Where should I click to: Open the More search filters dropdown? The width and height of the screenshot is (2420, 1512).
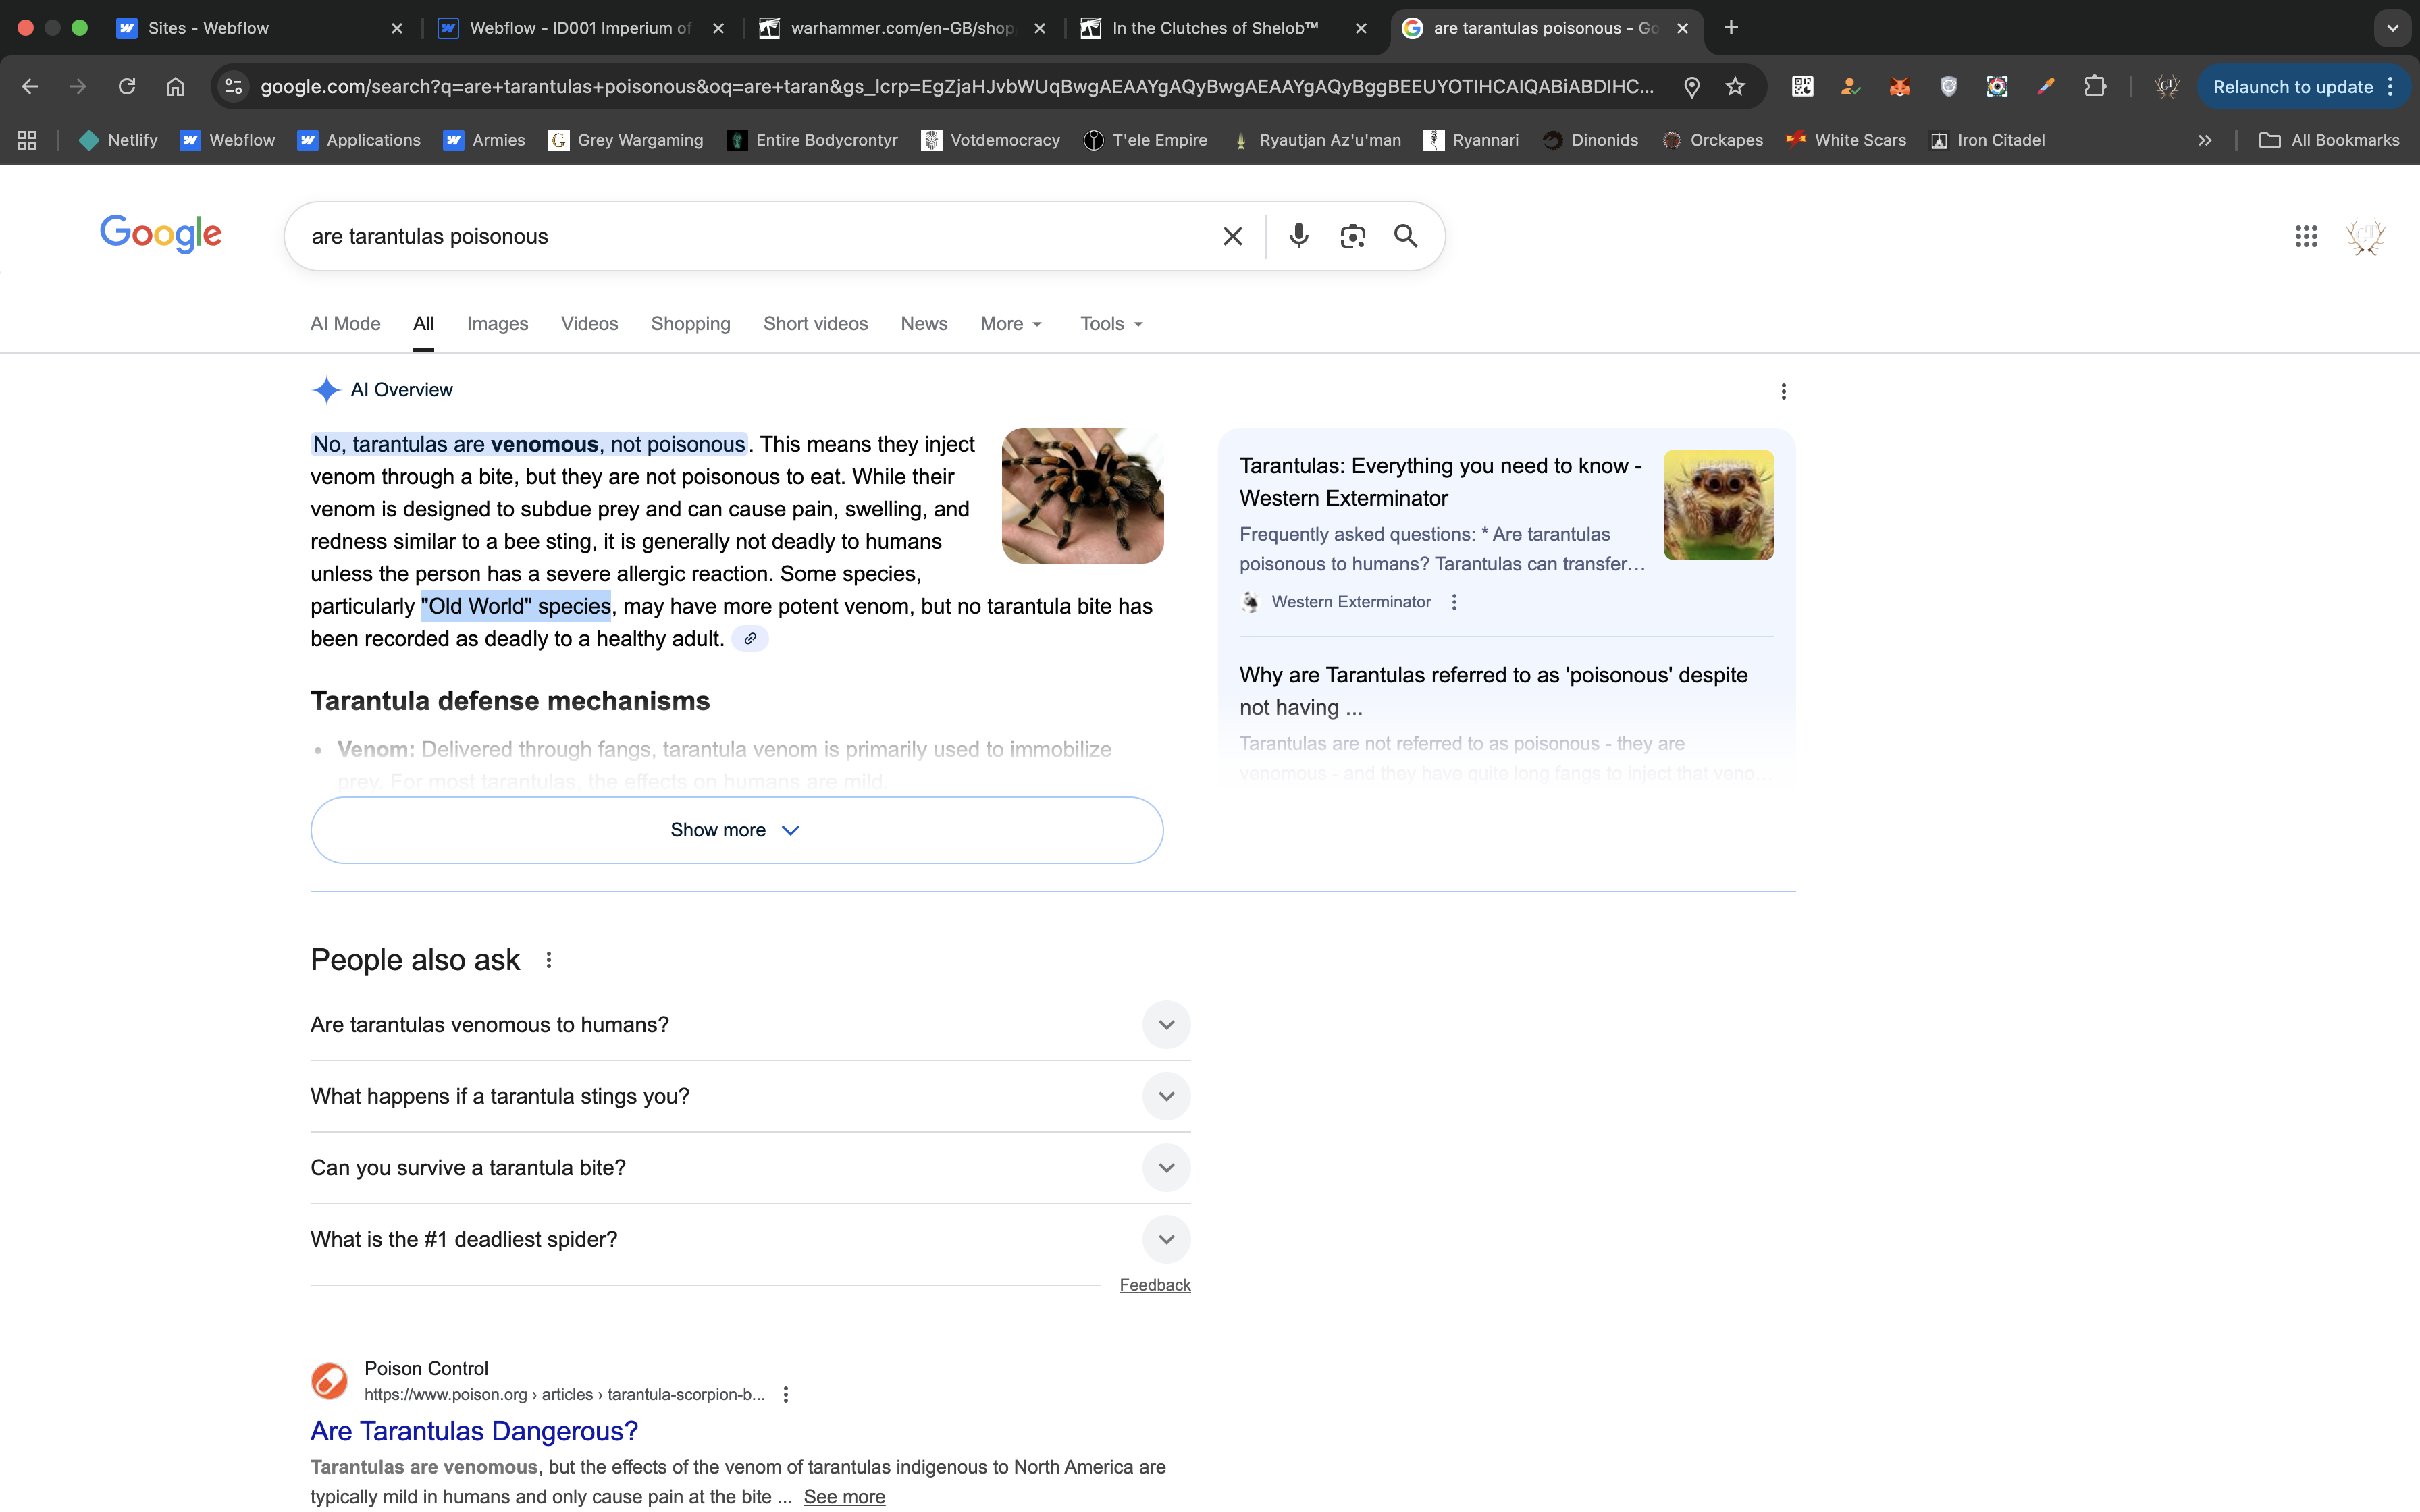pyautogui.click(x=1011, y=324)
